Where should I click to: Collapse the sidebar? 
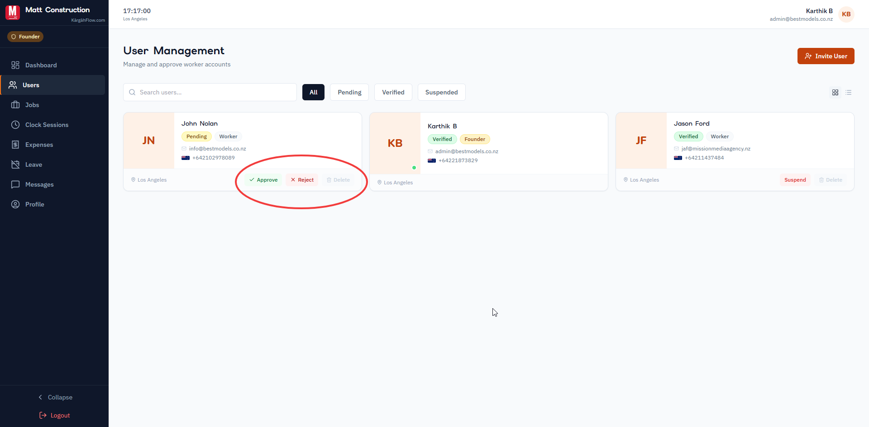tap(55, 397)
